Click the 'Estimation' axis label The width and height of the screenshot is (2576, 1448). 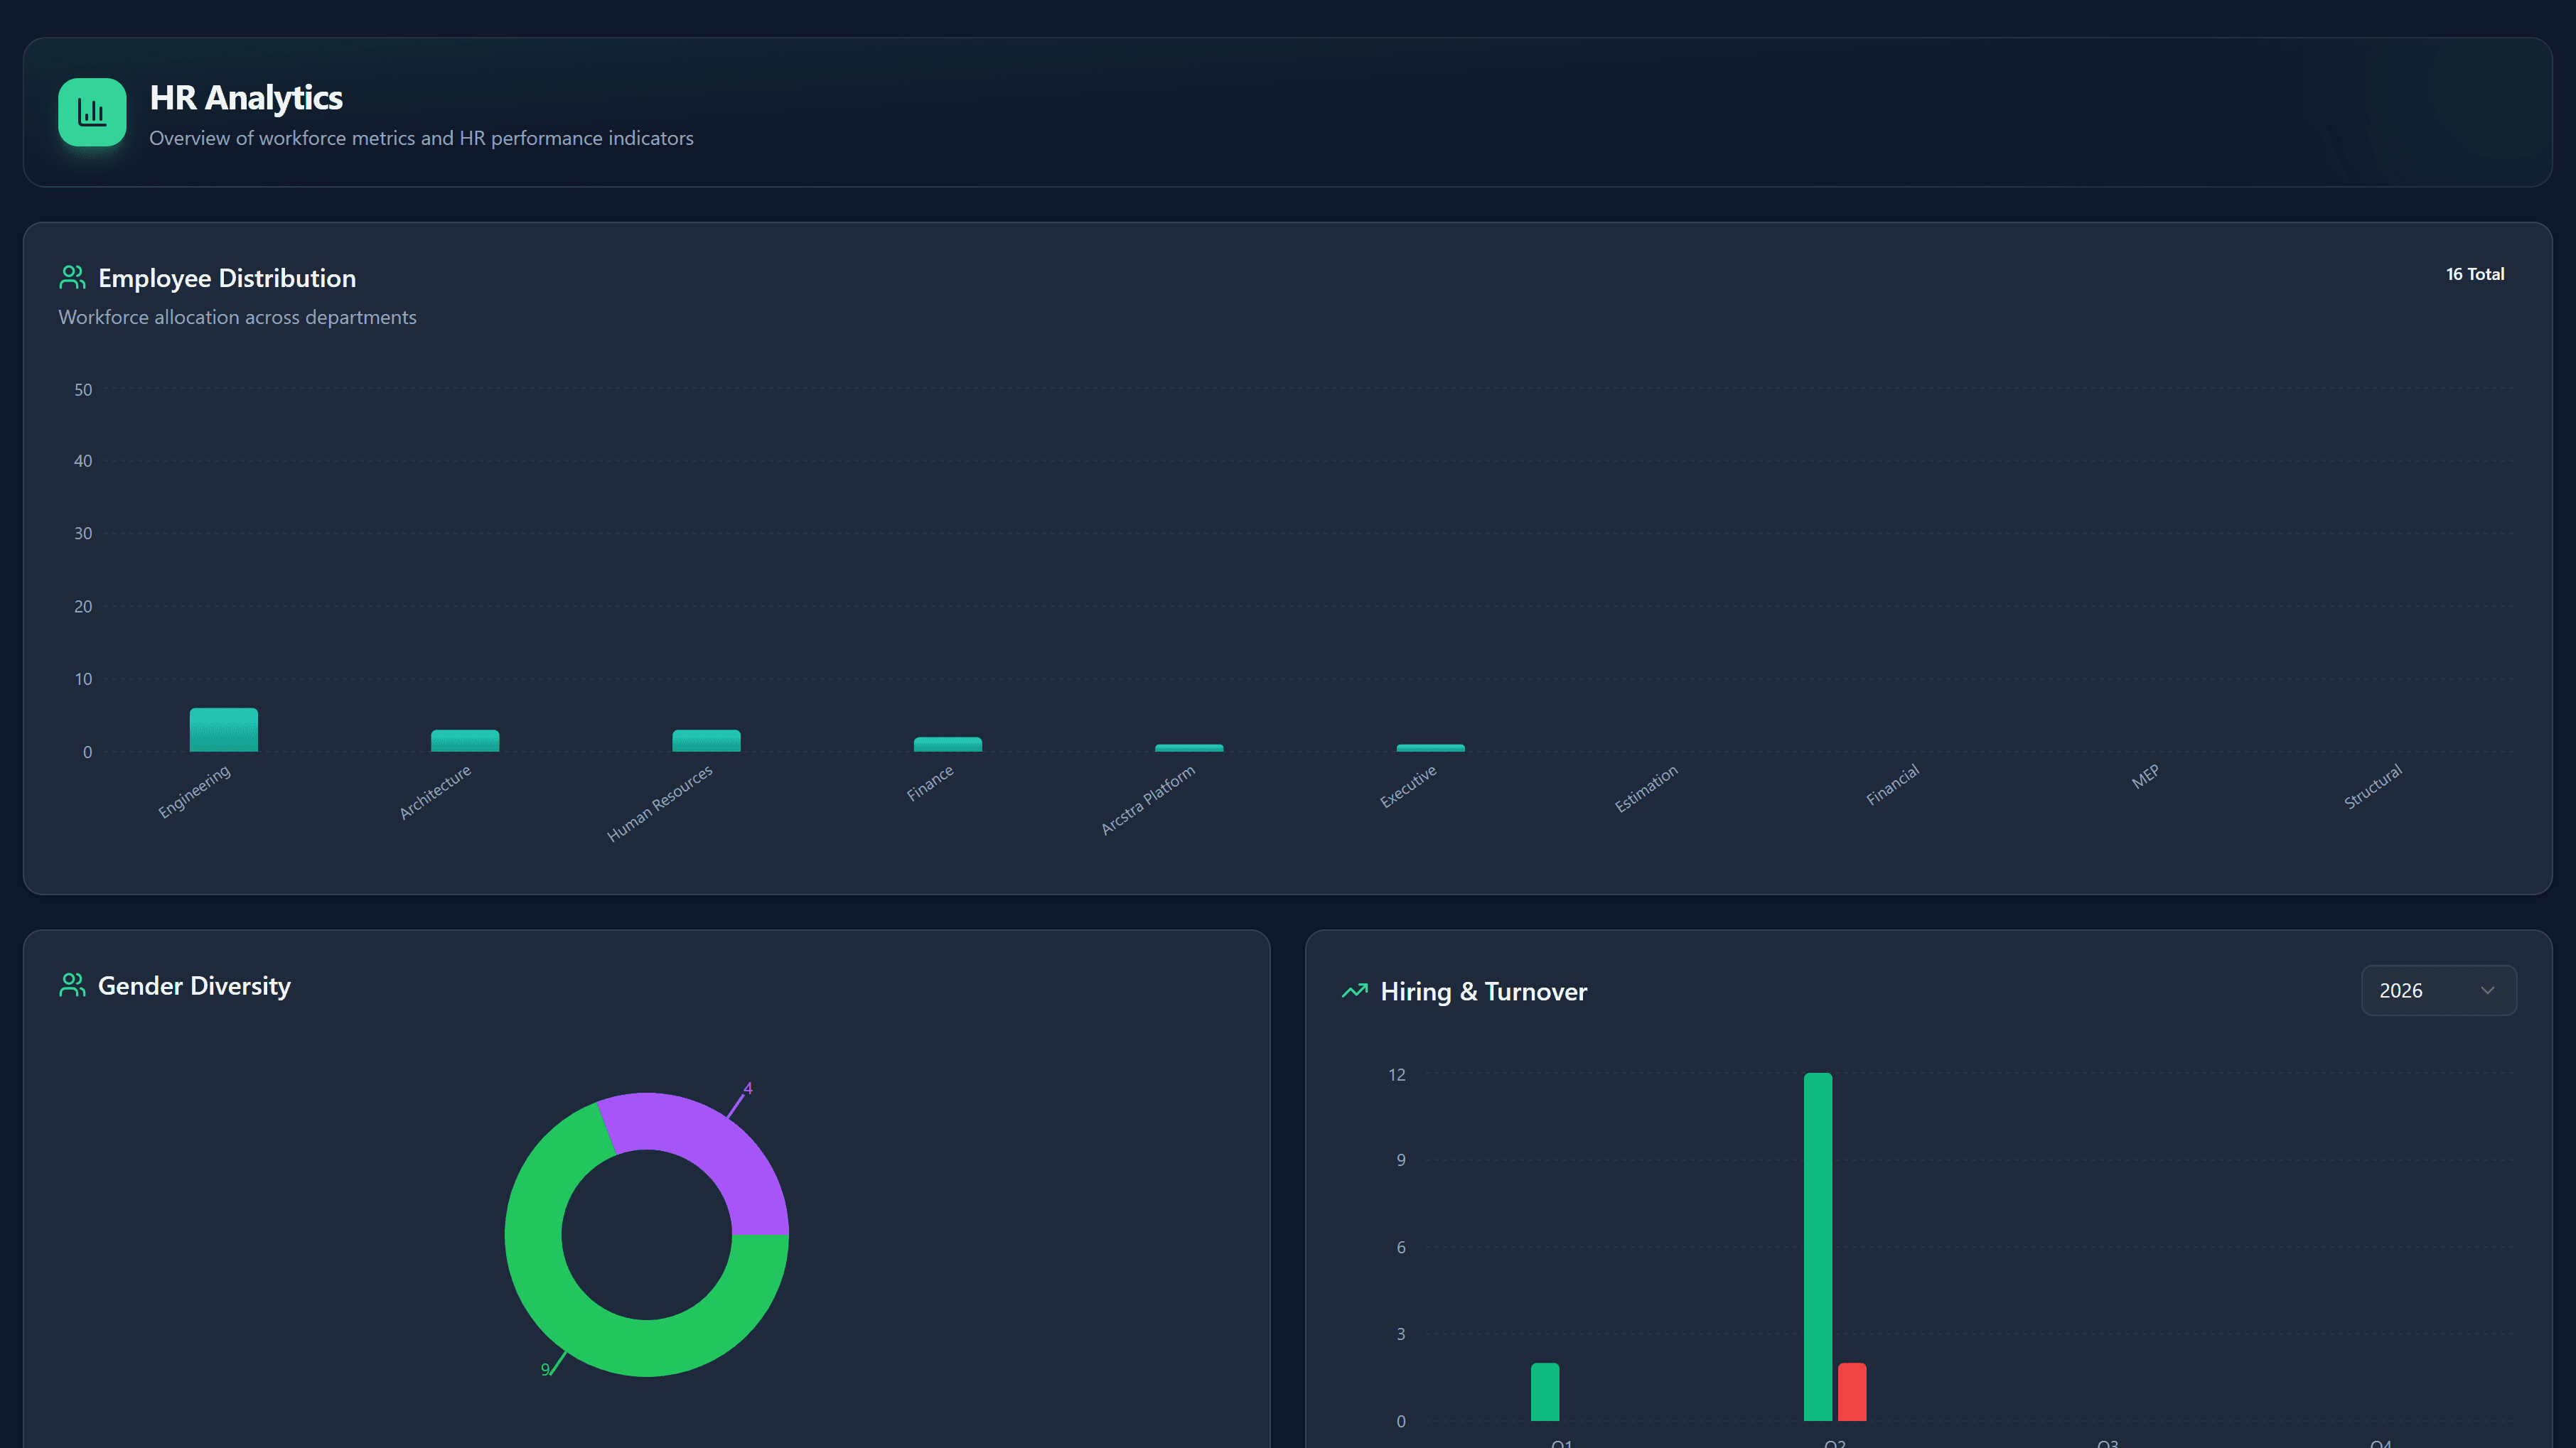[x=1646, y=789]
